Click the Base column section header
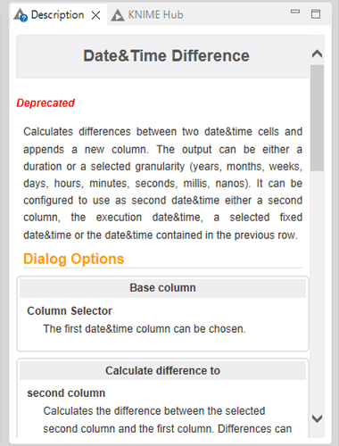The height and width of the screenshot is (446, 339). [x=162, y=288]
